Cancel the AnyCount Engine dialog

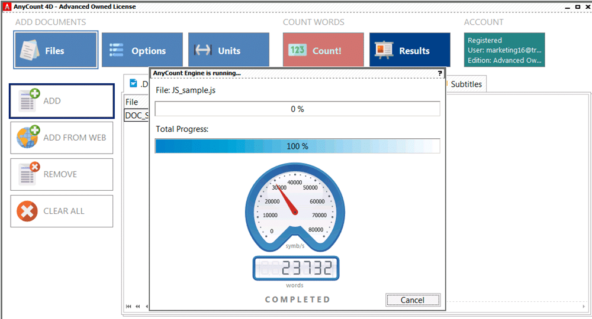[x=413, y=300]
